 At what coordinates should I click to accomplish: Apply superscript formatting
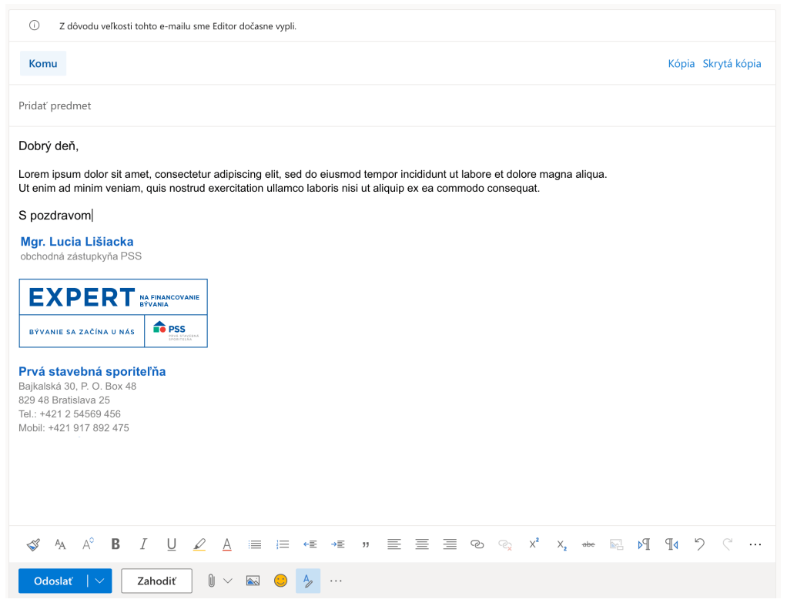tap(533, 544)
